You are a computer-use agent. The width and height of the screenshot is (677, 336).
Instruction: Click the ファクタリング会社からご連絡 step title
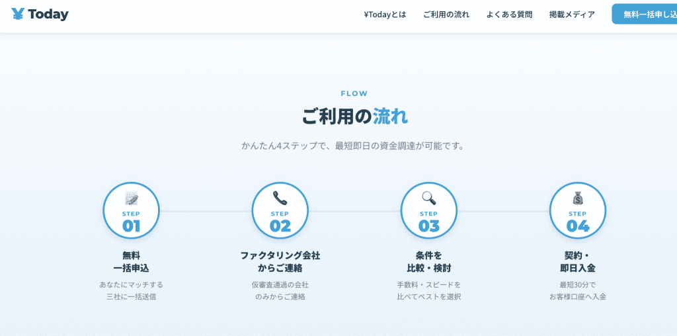[x=280, y=262]
